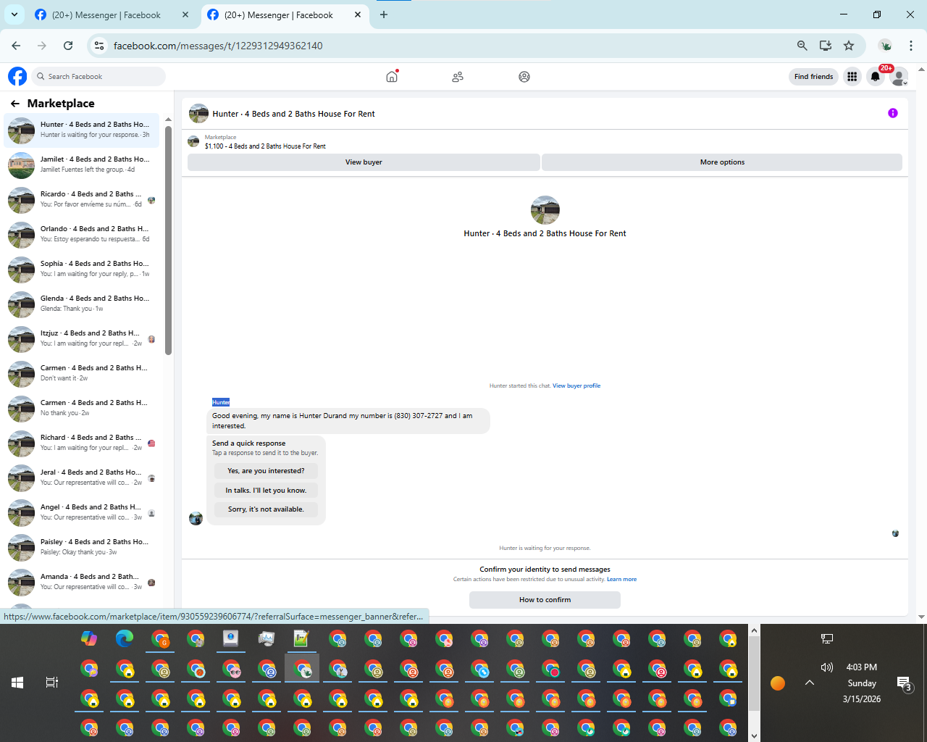Open Orlando conversation in the list
The width and height of the screenshot is (927, 742).
pos(82,235)
